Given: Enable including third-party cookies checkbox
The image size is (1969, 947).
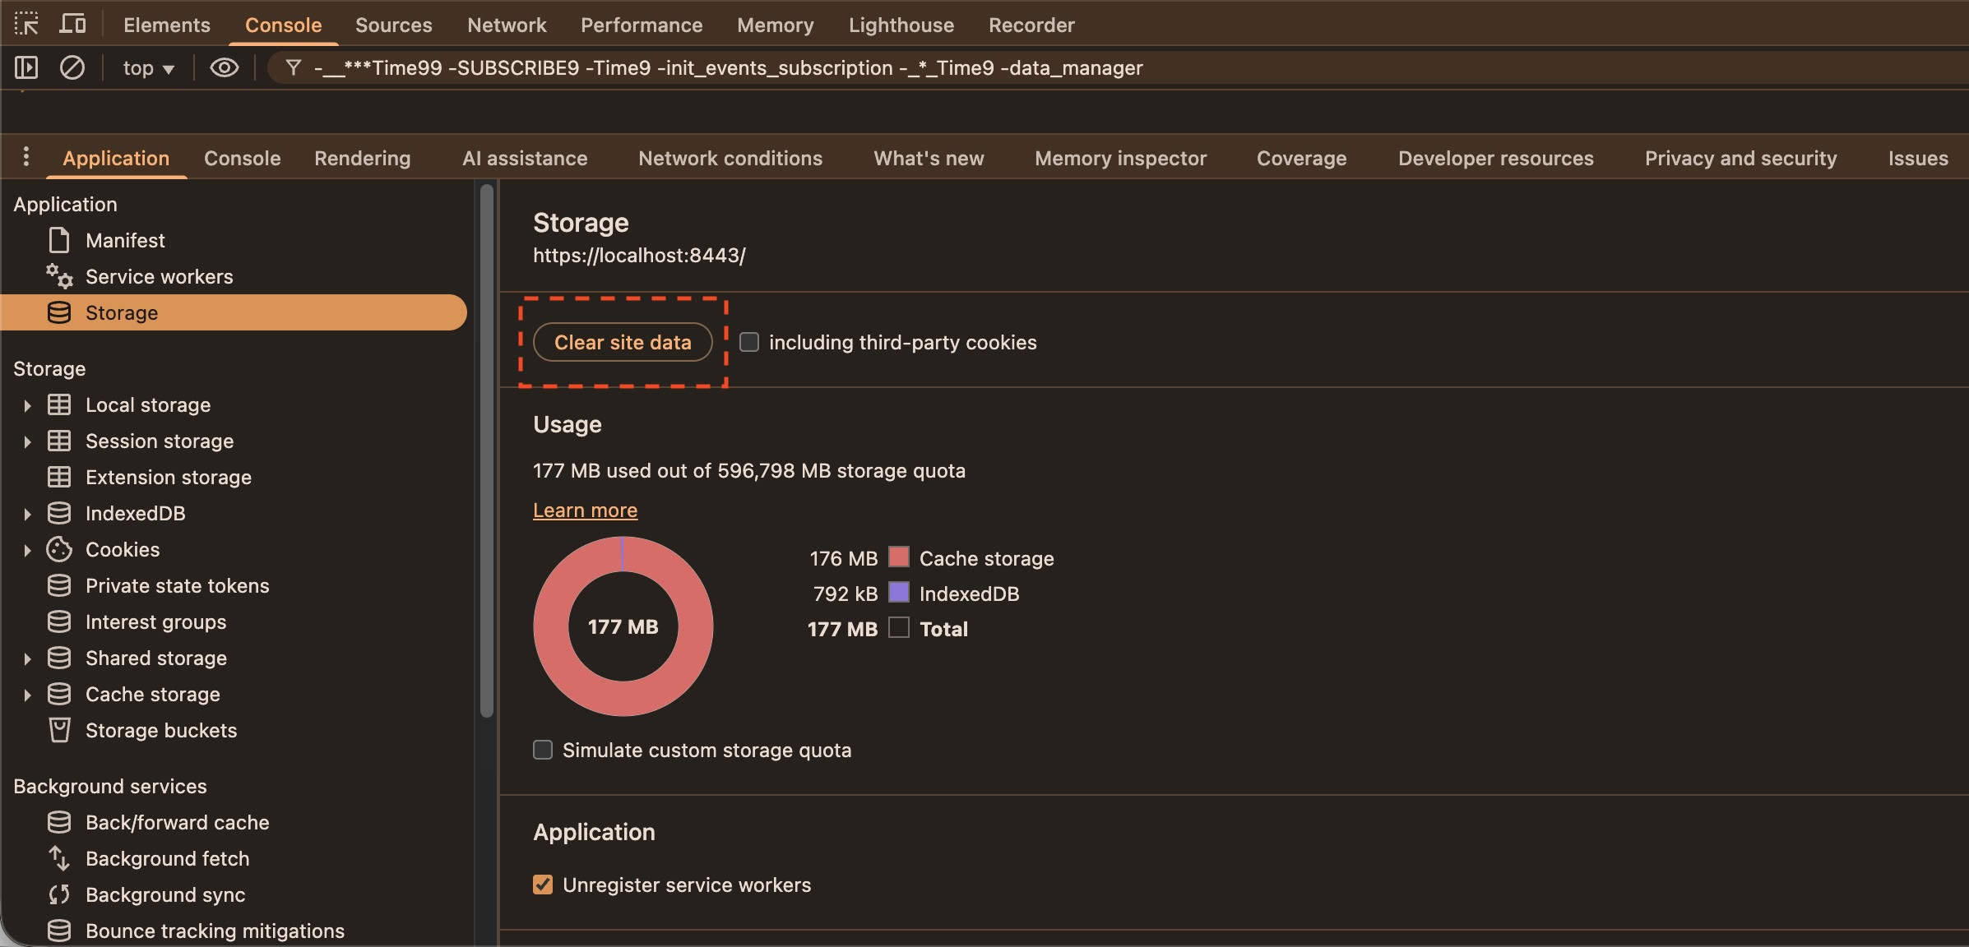Looking at the screenshot, I should click(749, 342).
